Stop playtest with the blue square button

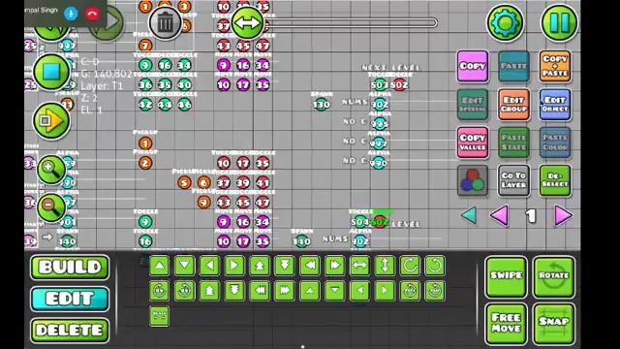click(x=51, y=72)
